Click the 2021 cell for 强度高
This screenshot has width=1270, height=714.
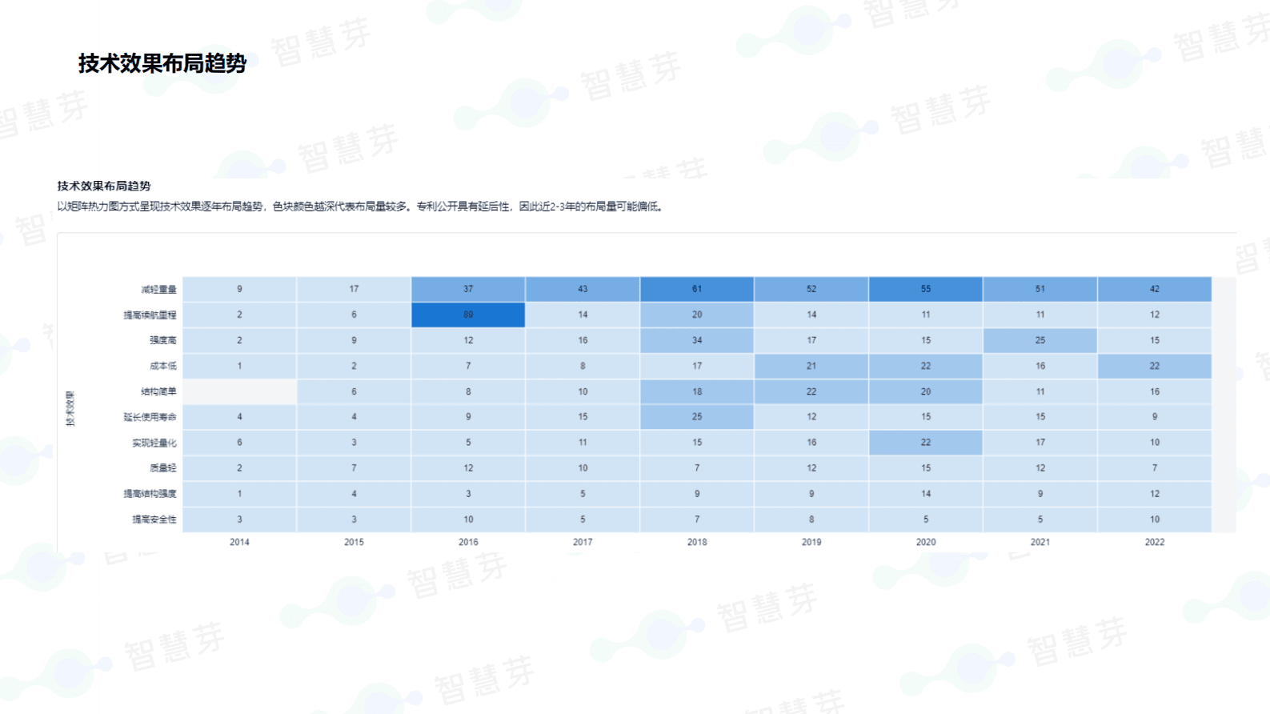pyautogui.click(x=1040, y=340)
